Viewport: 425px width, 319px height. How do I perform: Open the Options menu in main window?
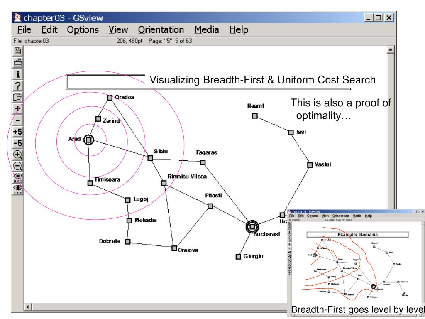[83, 29]
